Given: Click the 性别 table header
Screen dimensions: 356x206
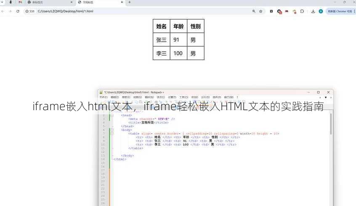Looking at the screenshot, I should pyautogui.click(x=196, y=26).
